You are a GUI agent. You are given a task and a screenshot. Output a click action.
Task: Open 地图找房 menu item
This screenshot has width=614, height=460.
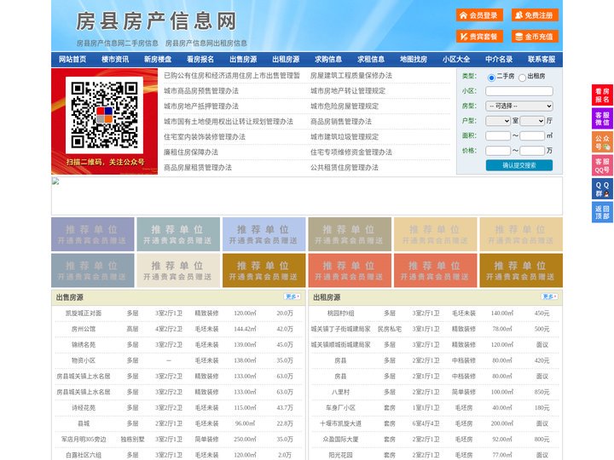tap(414, 60)
